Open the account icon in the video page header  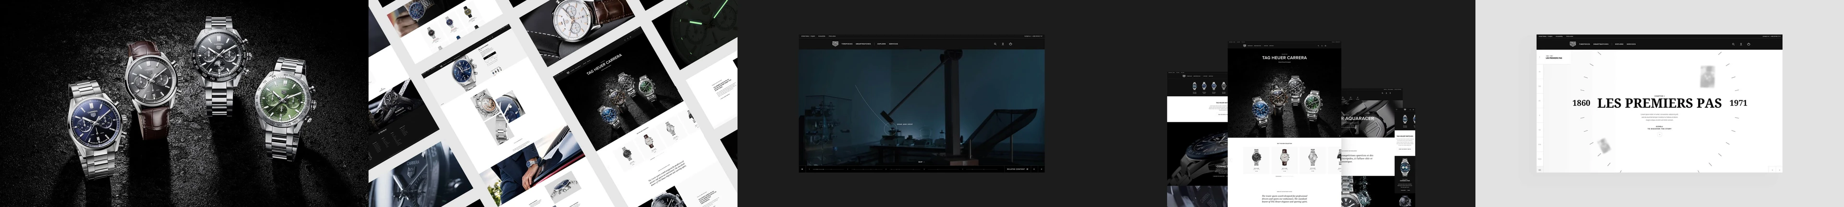(1002, 44)
